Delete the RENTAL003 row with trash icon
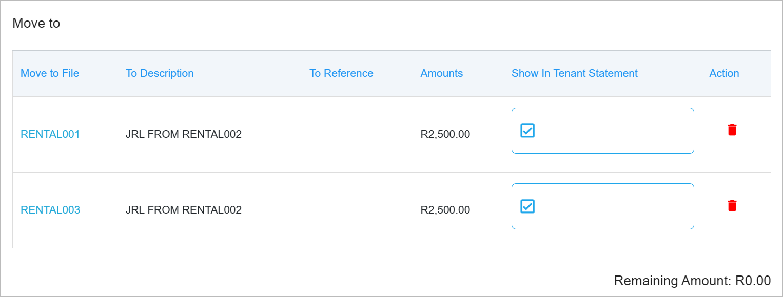This screenshot has width=783, height=297. tap(732, 206)
